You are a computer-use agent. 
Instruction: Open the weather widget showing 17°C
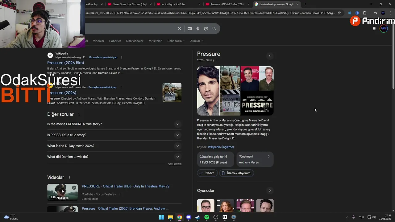pyautogui.click(x=11, y=217)
